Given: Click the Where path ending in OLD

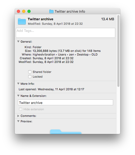Looking at the screenshot, I should [x=65, y=54].
